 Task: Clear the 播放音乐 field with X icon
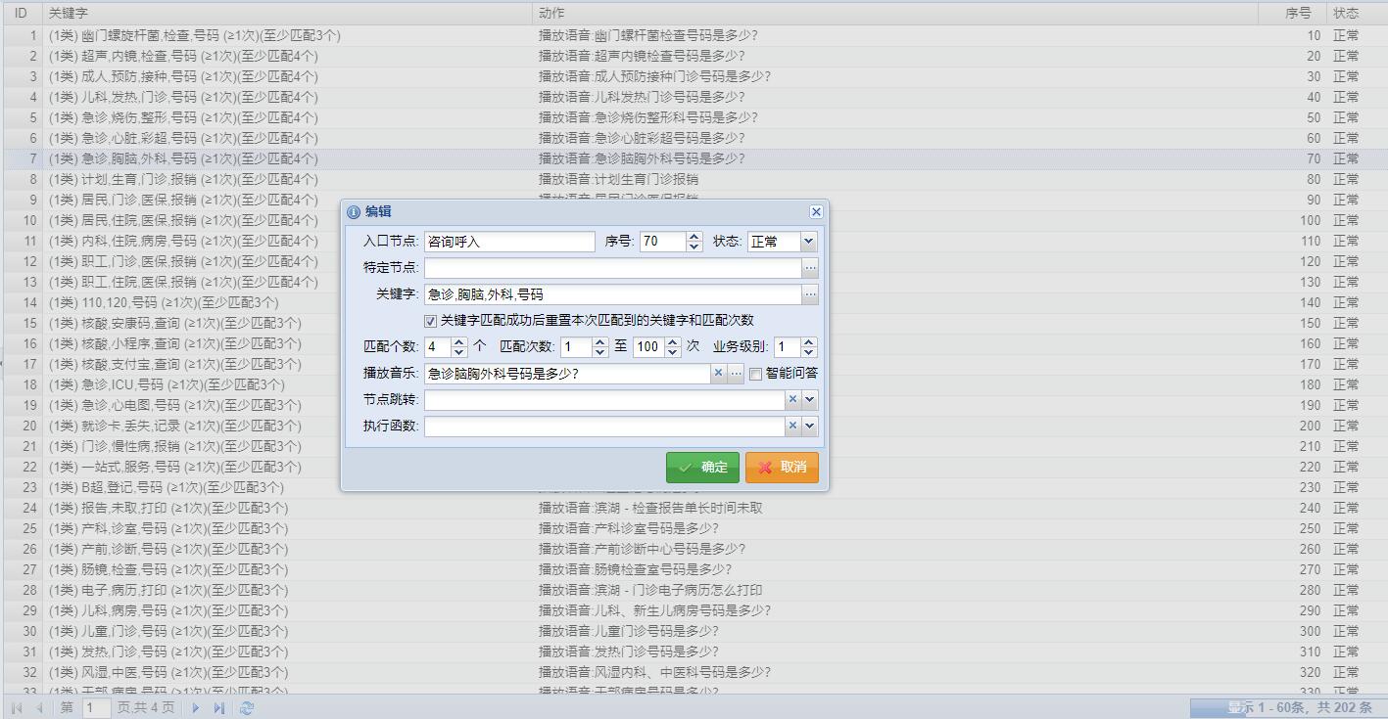[718, 374]
